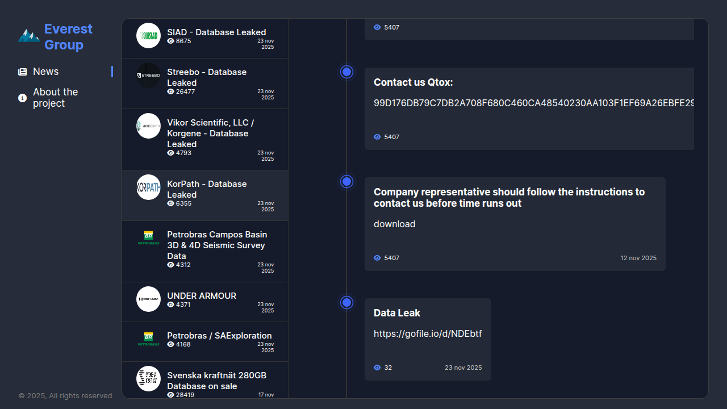The height and width of the screenshot is (409, 727).
Task: Click the timeline marker beside Data Leak
Action: [347, 303]
